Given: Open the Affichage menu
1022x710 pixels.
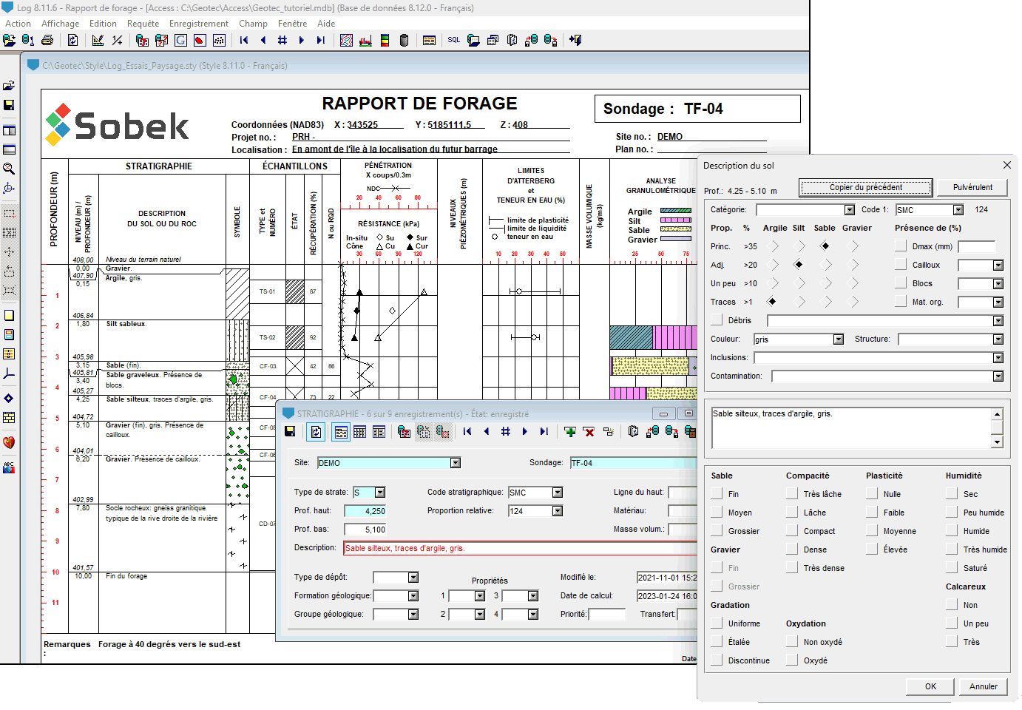Looking at the screenshot, I should (x=60, y=24).
